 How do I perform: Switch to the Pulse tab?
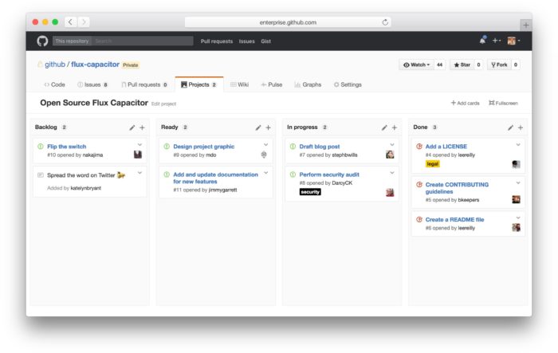(x=272, y=84)
